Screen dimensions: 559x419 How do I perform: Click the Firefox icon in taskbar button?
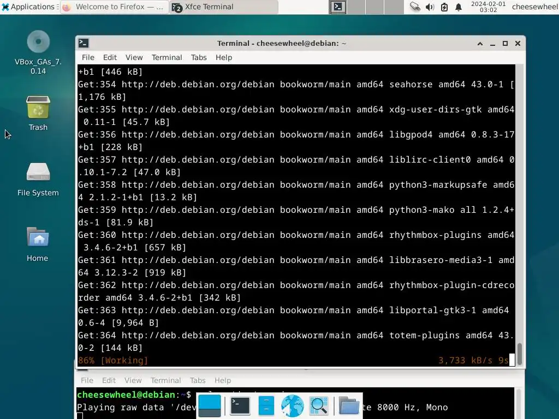point(67,7)
